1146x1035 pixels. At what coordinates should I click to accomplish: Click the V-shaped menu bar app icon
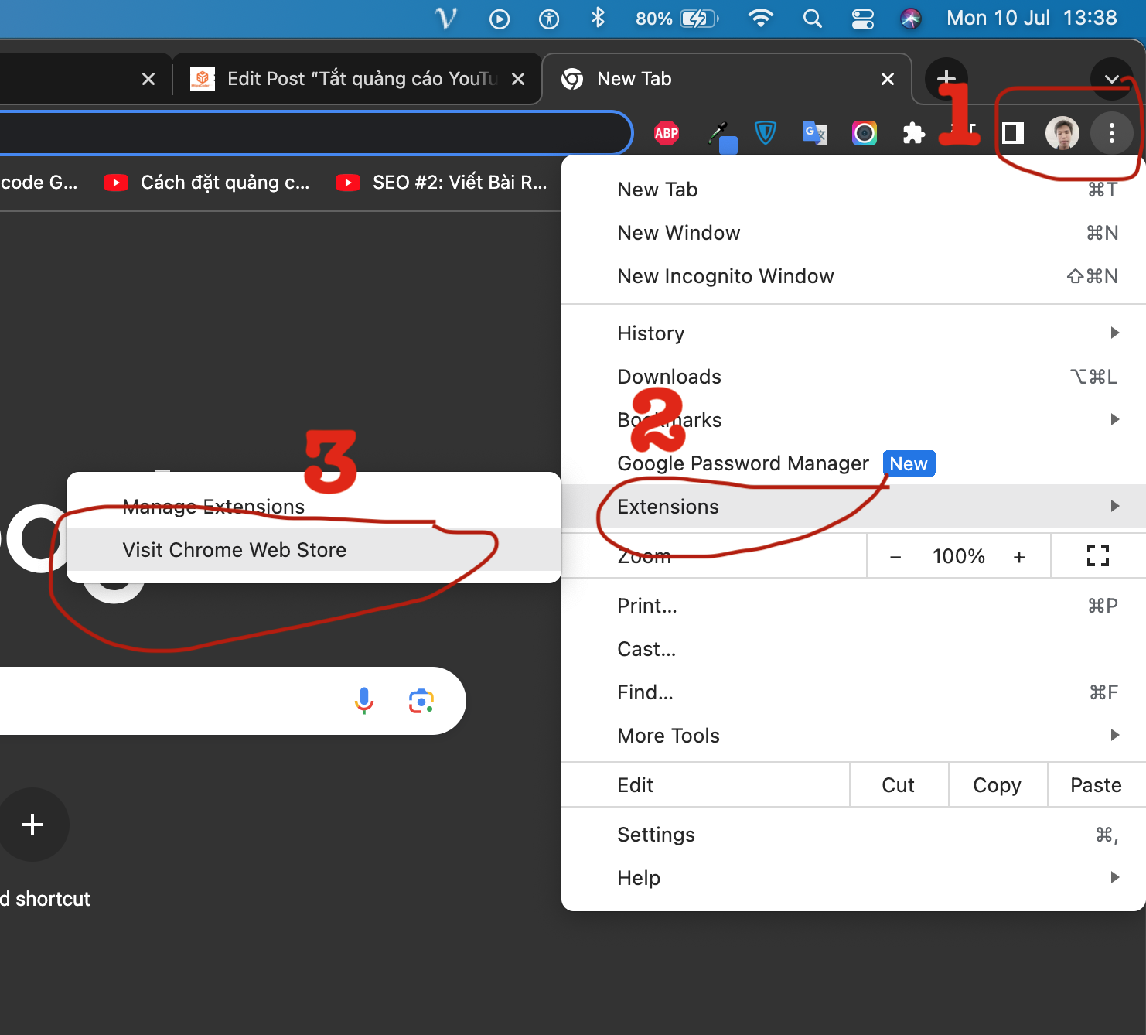click(446, 18)
